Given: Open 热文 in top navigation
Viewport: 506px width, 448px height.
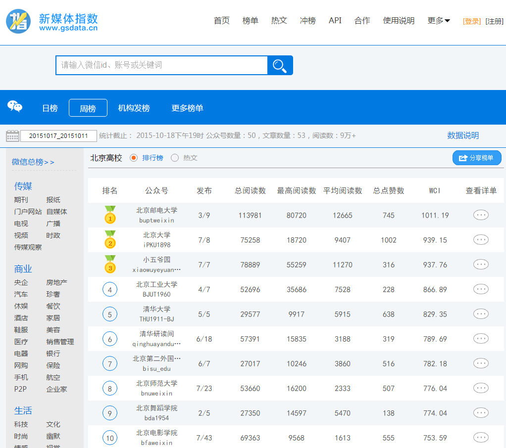Looking at the screenshot, I should [x=279, y=21].
